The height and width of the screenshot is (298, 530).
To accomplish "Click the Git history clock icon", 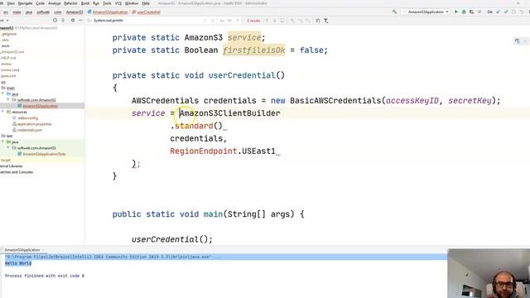I will (x=513, y=12).
